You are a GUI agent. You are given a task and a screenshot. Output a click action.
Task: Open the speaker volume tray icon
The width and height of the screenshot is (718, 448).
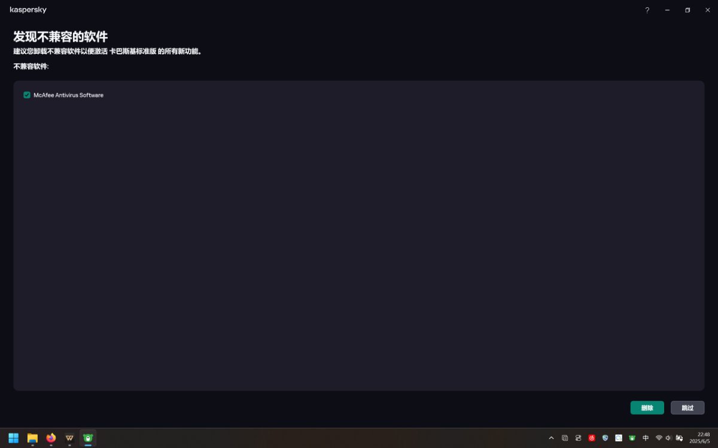tap(668, 438)
